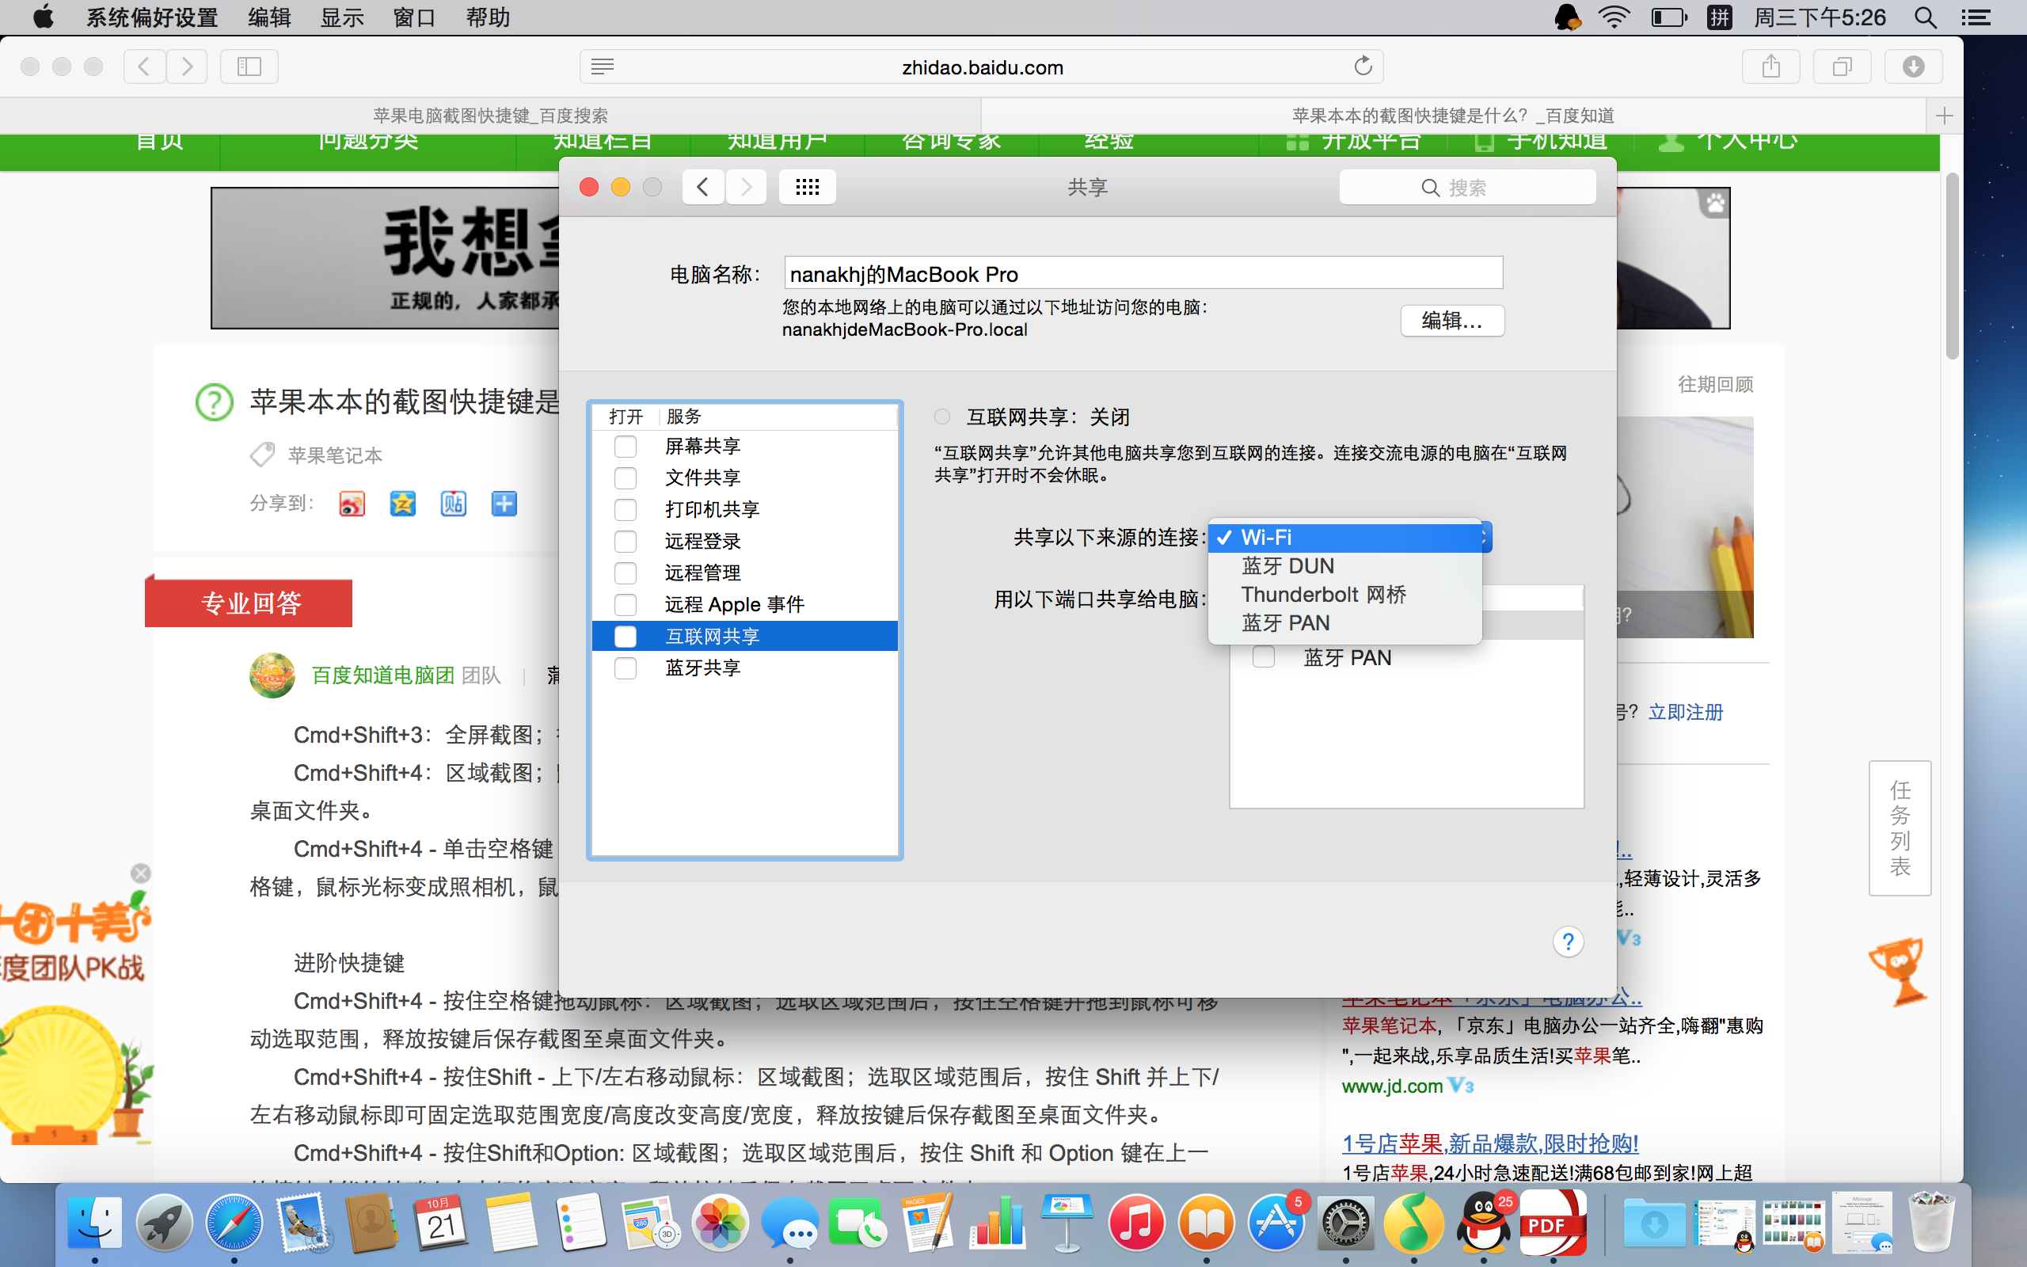
Task: Open Wi-Fi status menu bar icon
Action: 1614,17
